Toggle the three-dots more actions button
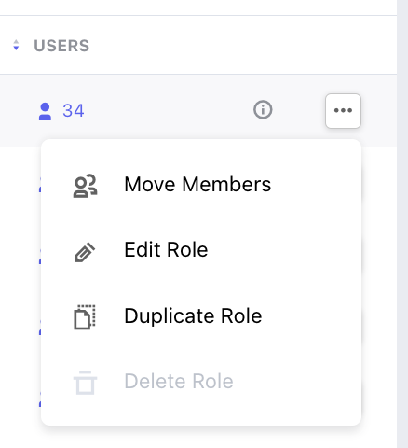This screenshot has height=448, width=408. coord(343,111)
